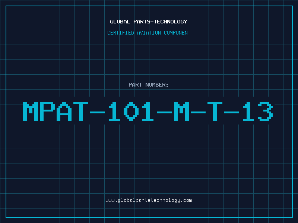Screen dimensions: 298x223
Task: Click the dash between MPAT and 101
Action: [98, 112]
